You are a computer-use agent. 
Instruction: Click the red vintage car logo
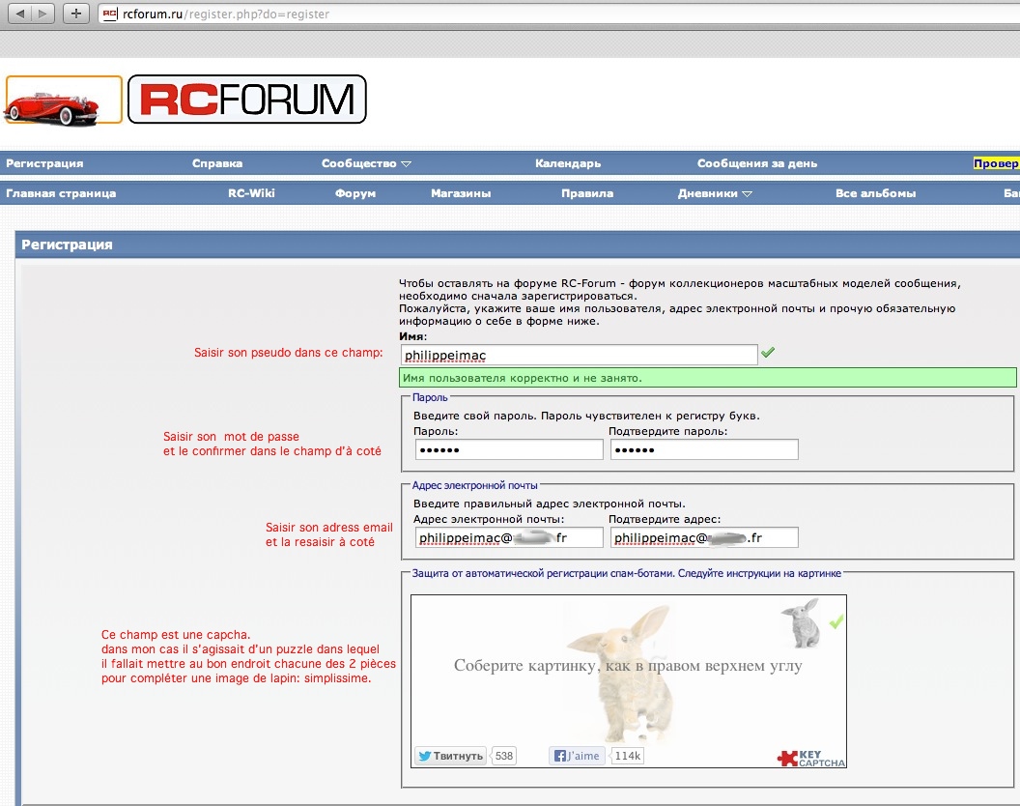(63, 101)
